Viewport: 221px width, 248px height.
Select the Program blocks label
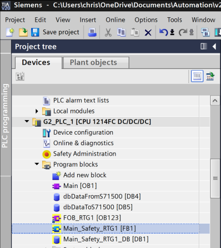(76, 165)
